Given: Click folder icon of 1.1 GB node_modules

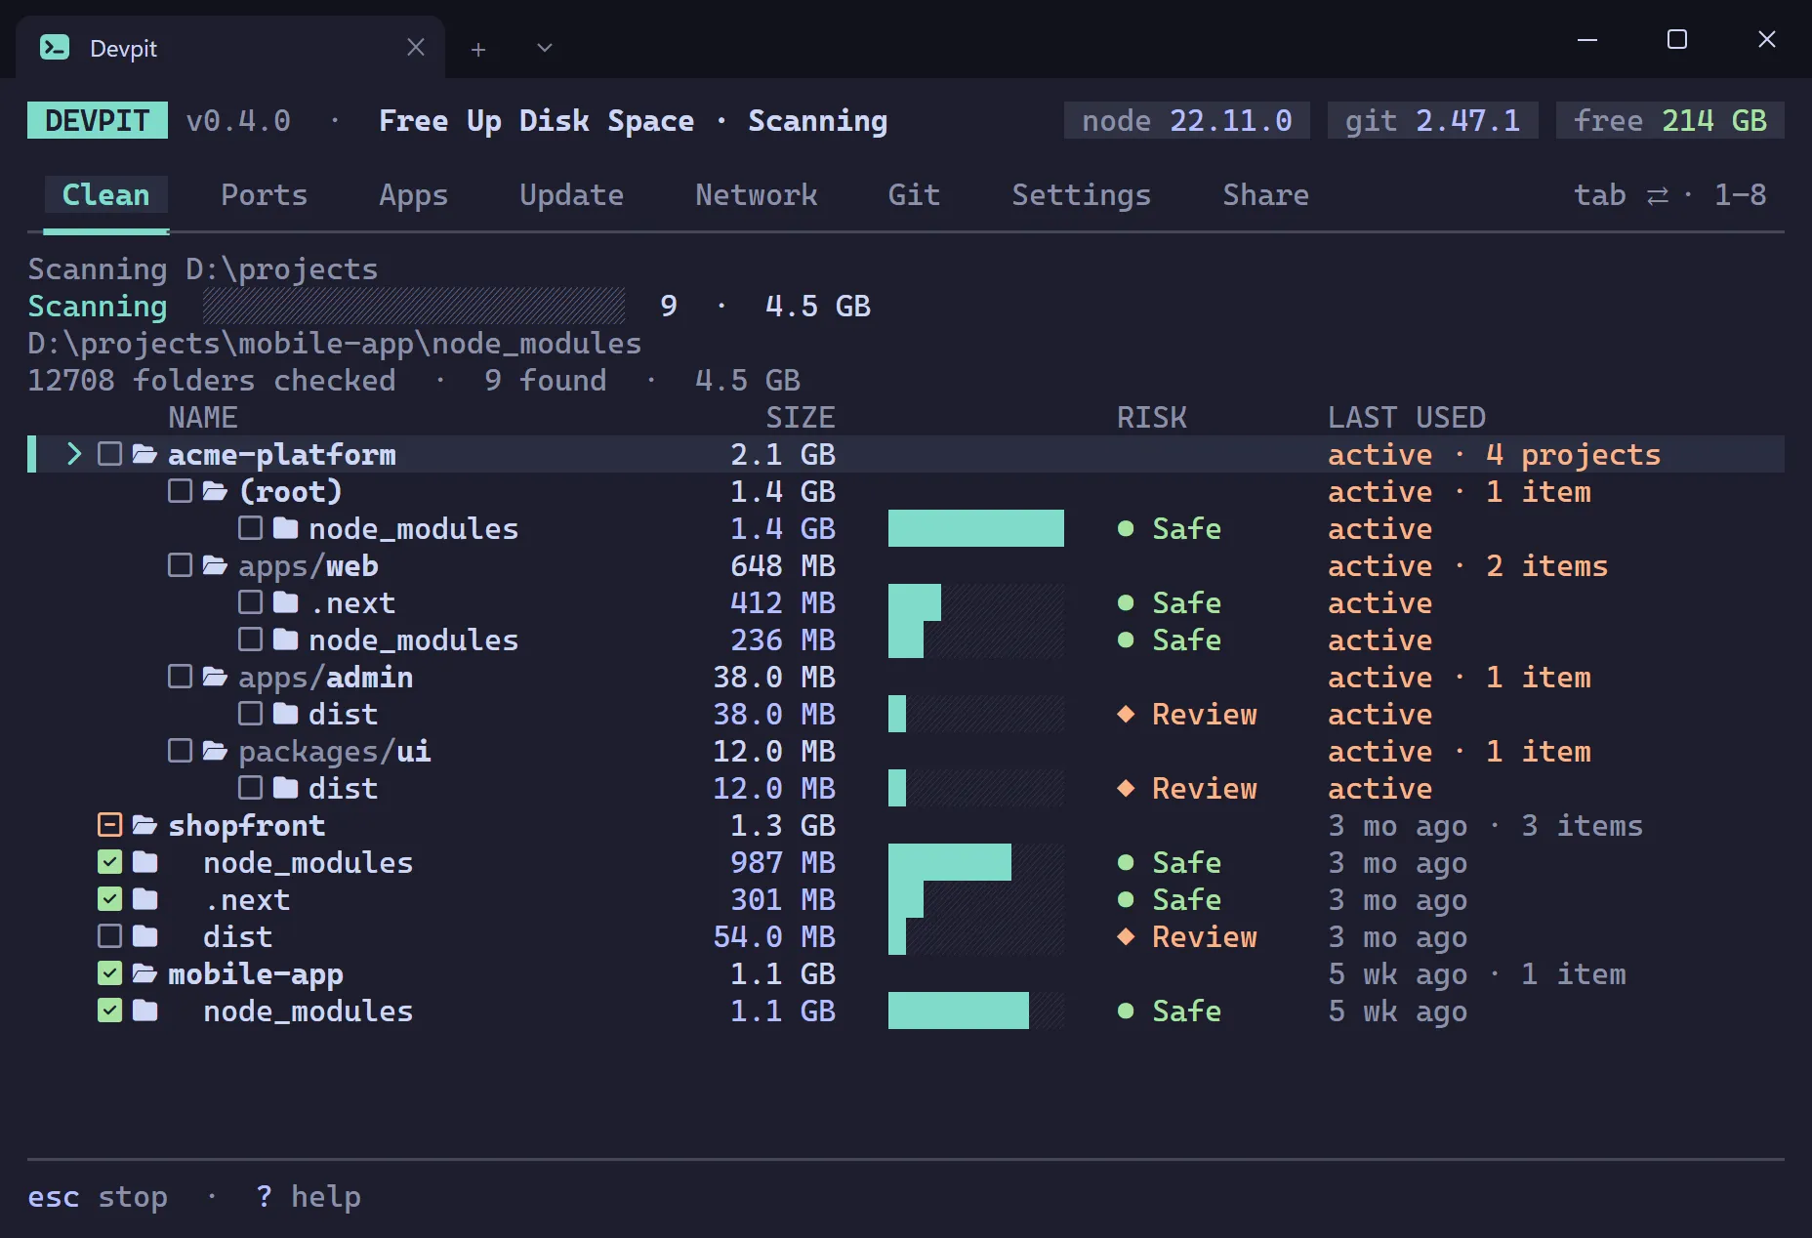Looking at the screenshot, I should (144, 1011).
